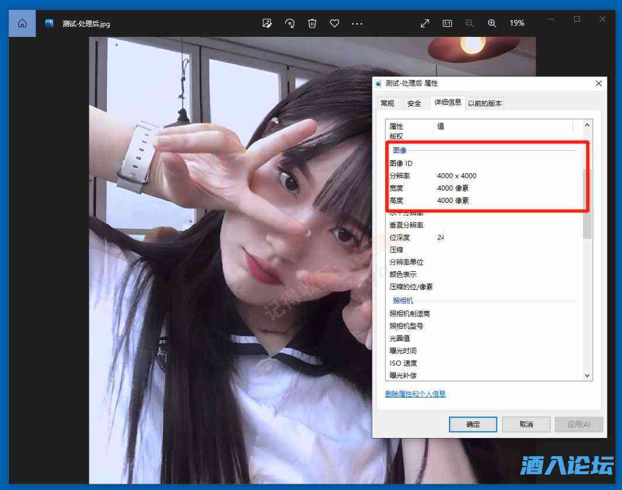Close the 属性 dialog window

point(599,84)
